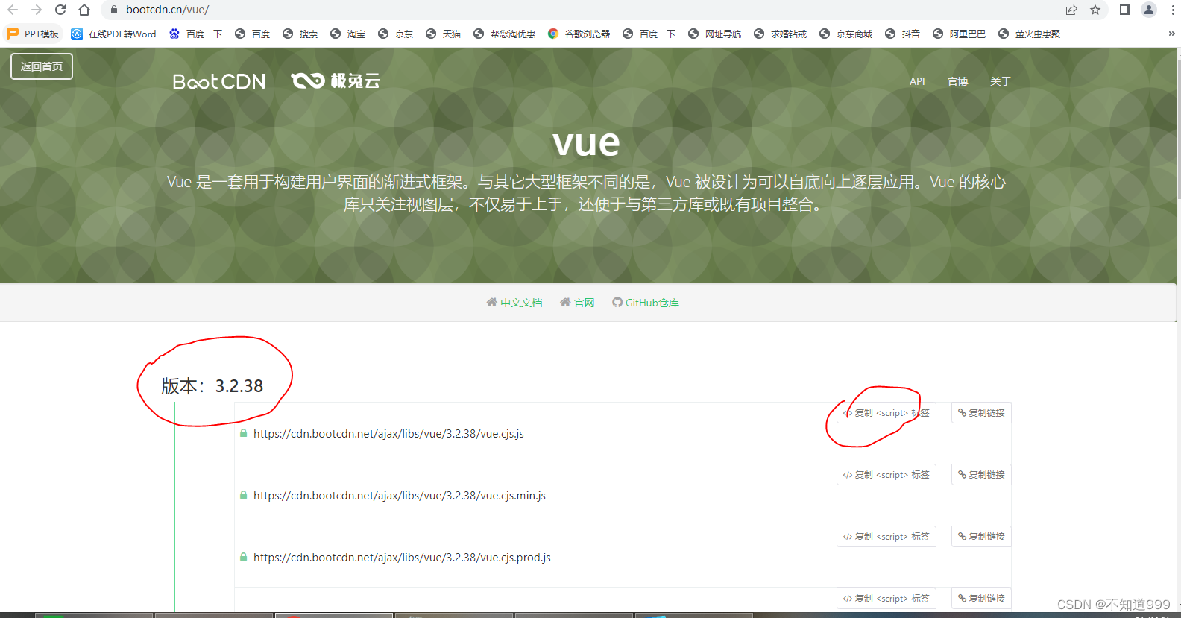The height and width of the screenshot is (618, 1181).
Task: Share this page via share icon
Action: click(1071, 10)
